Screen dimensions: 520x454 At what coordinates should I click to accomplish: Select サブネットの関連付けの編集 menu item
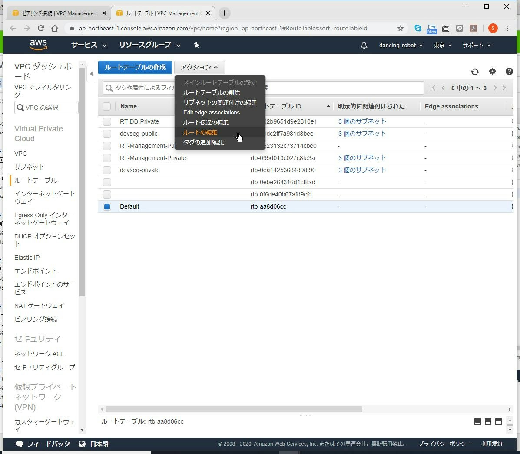[x=220, y=102]
